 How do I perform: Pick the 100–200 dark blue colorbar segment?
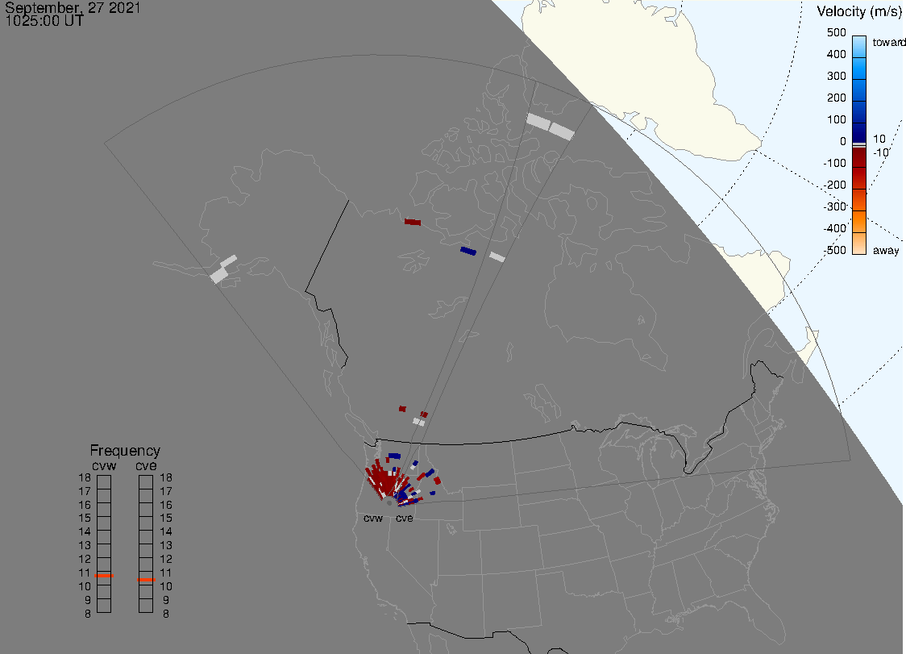pyautogui.click(x=859, y=111)
